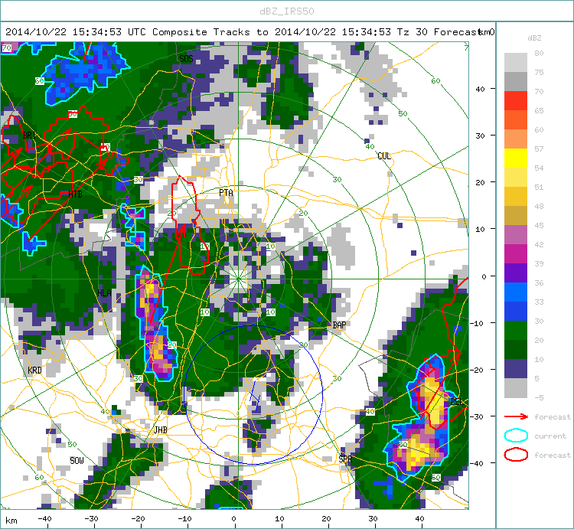
Task: Click the cyan current outline legend icon
Action: tap(516, 436)
